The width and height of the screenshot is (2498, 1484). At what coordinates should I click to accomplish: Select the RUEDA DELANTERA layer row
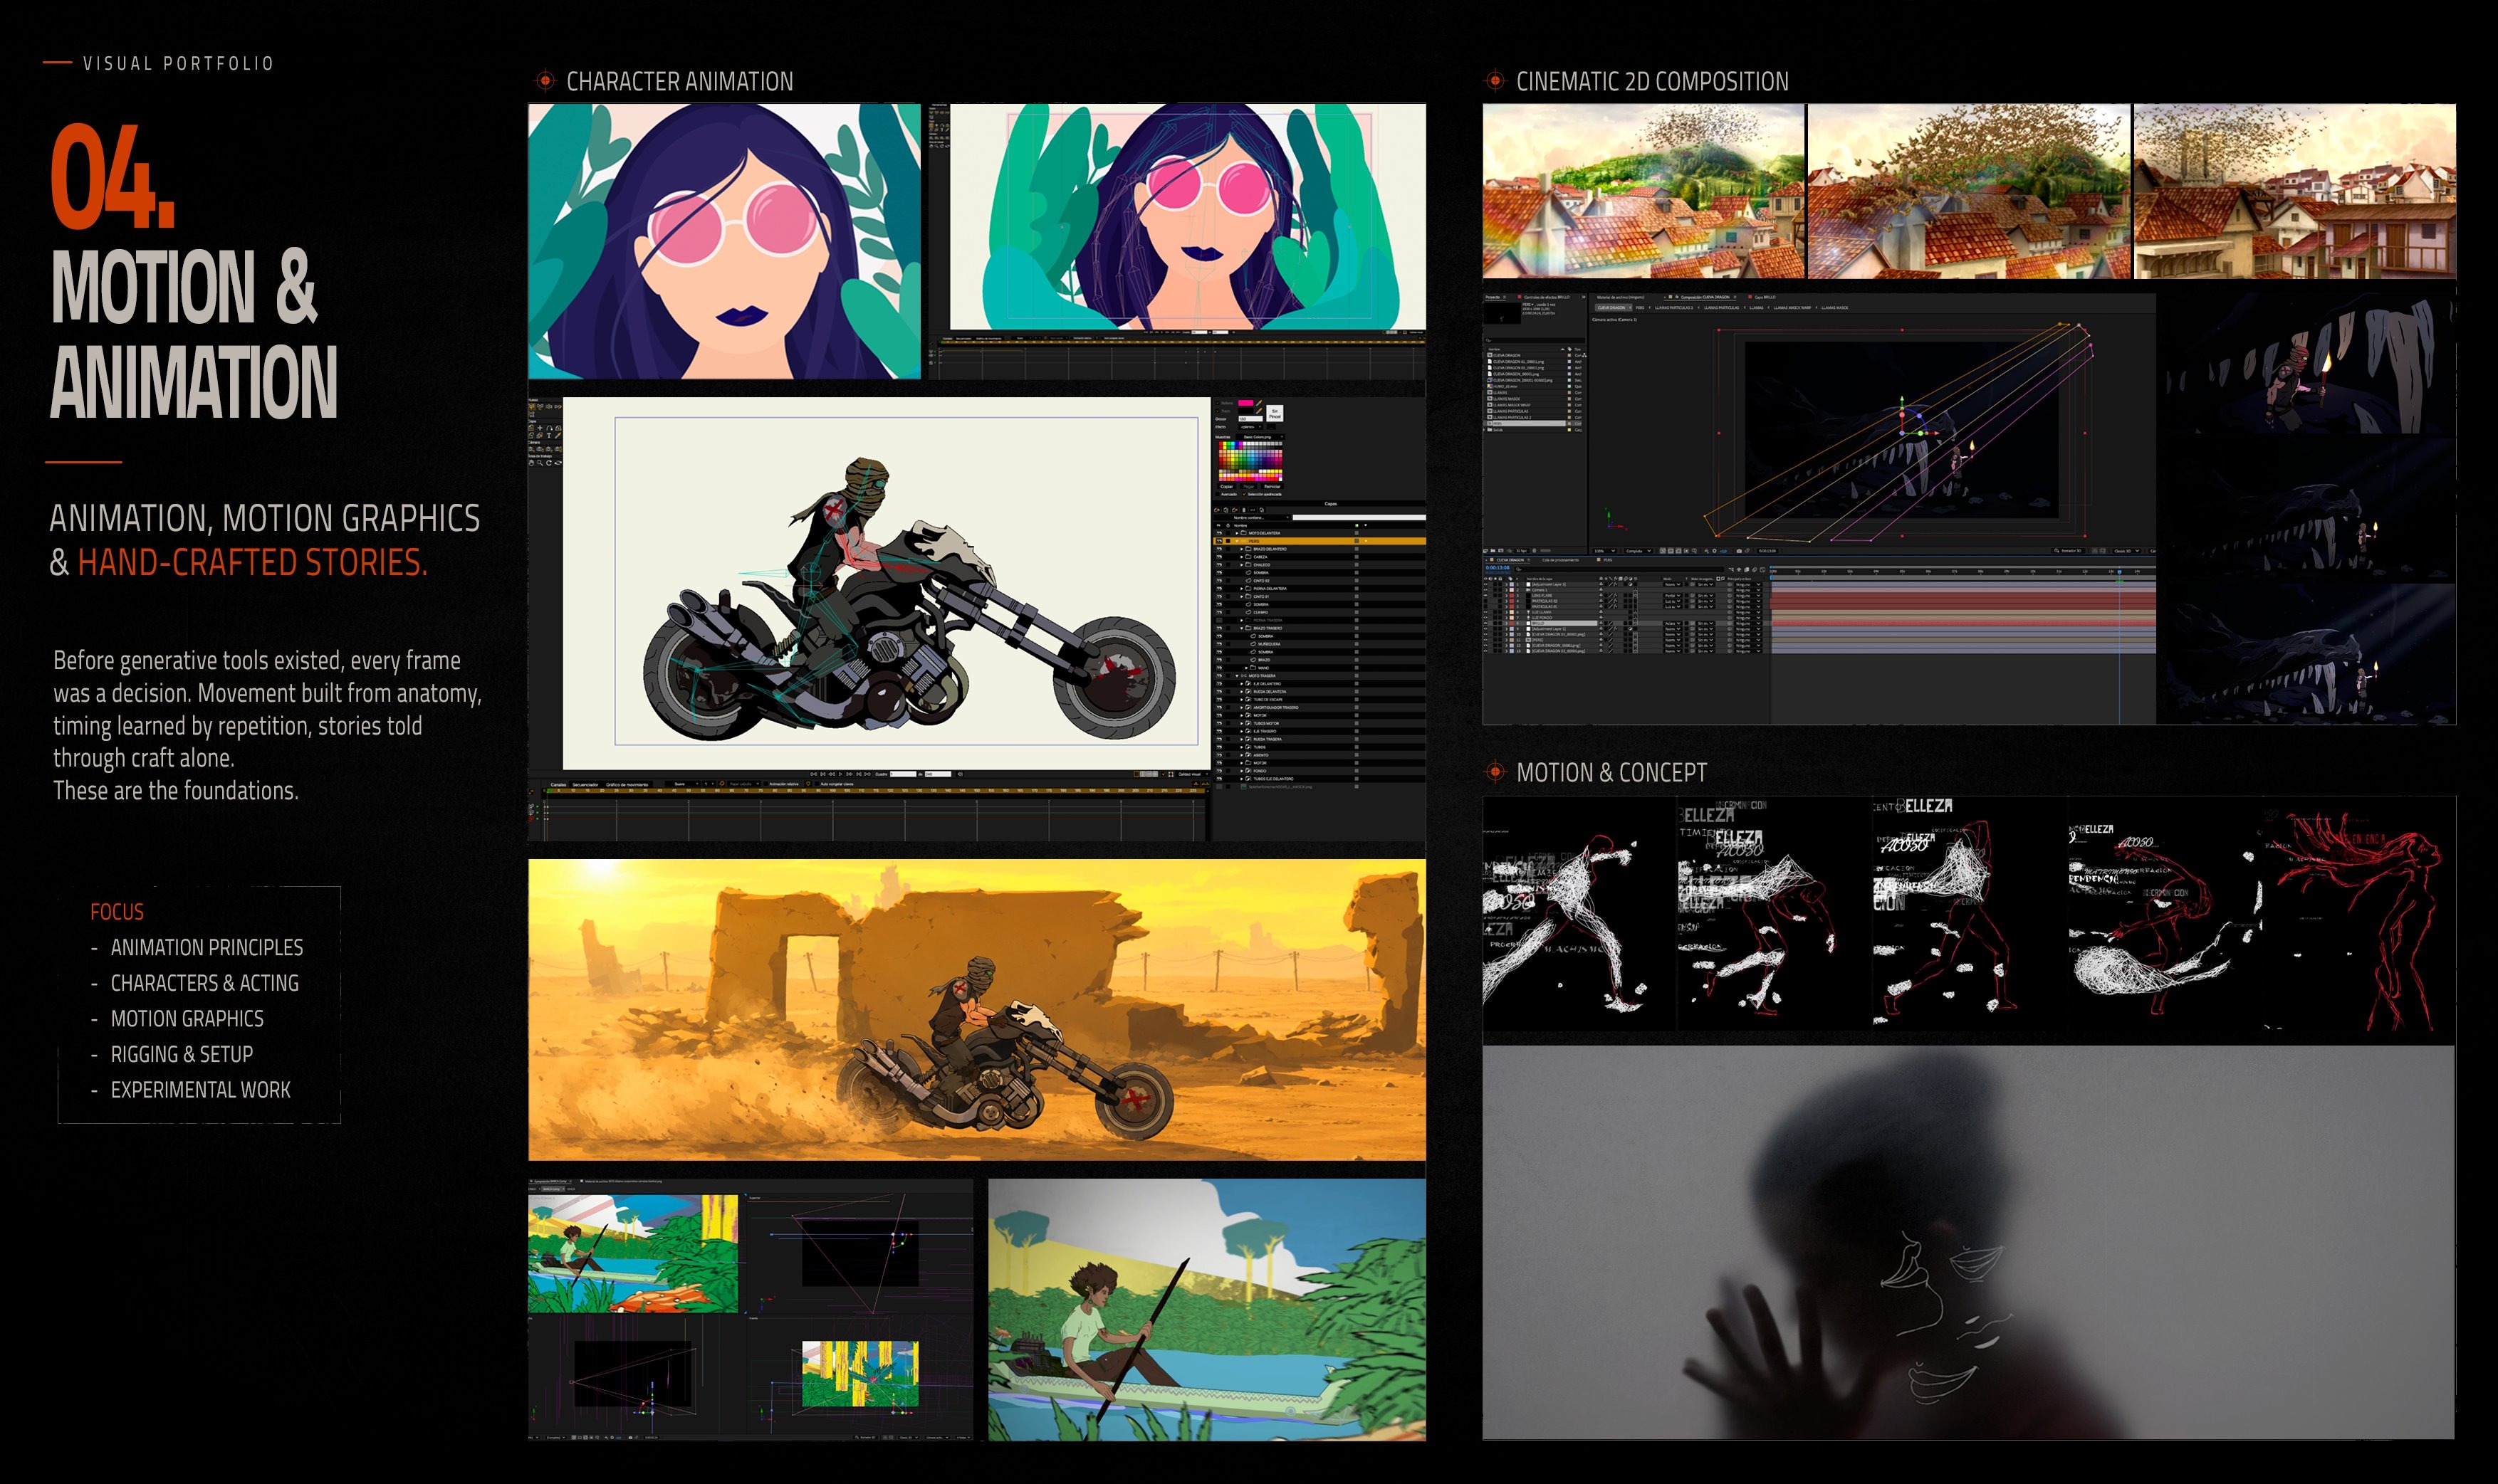click(1320, 692)
